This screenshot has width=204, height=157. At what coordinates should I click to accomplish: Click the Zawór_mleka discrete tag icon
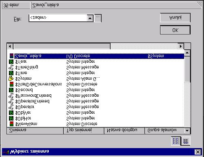pyautogui.click(x=11, y=56)
